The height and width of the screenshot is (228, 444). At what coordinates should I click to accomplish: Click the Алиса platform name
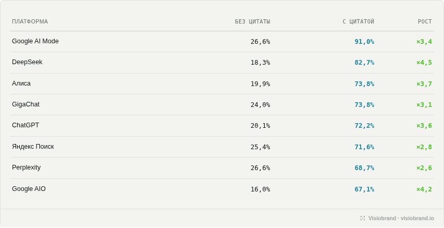[x=21, y=83]
